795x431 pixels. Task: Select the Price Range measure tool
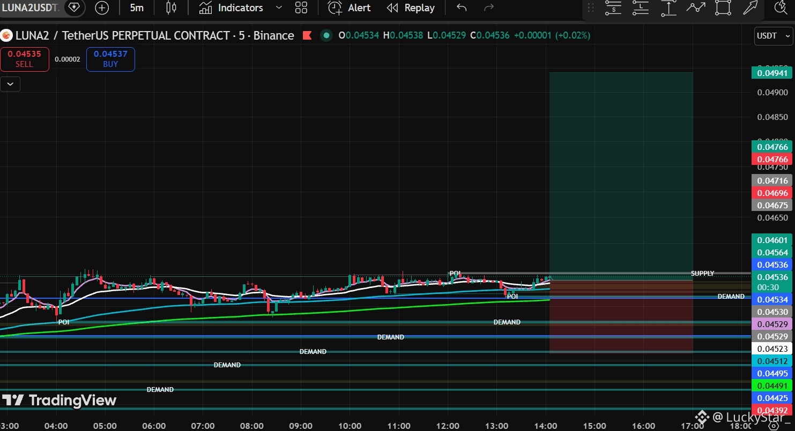(x=668, y=7)
